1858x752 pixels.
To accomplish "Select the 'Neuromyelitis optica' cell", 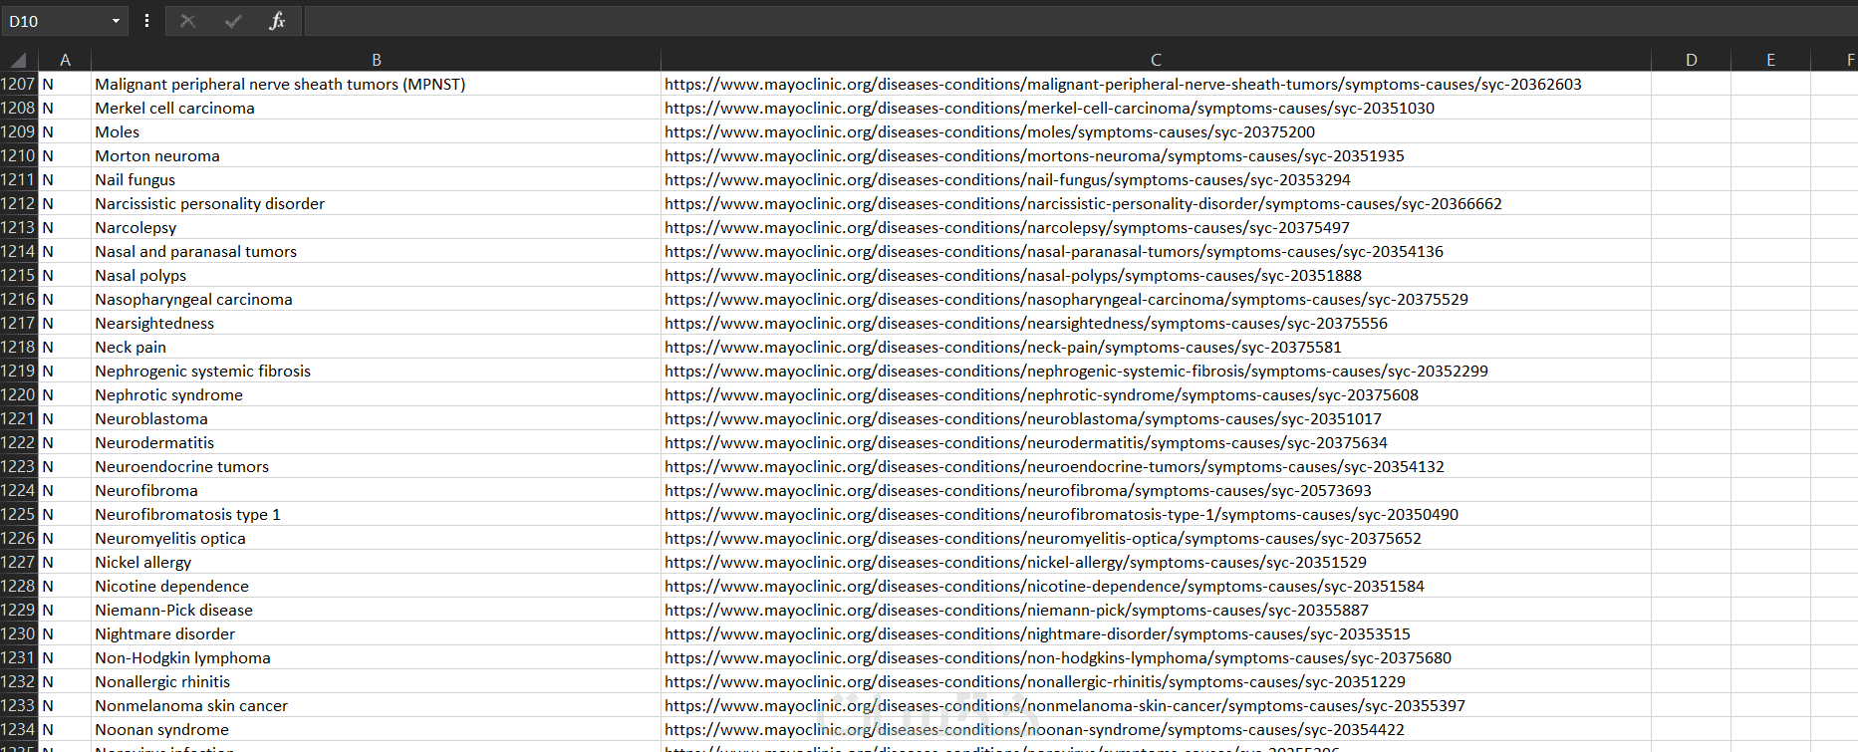I will [376, 538].
